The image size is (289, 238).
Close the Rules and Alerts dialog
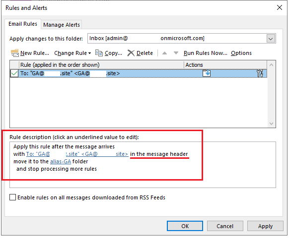(280, 7)
